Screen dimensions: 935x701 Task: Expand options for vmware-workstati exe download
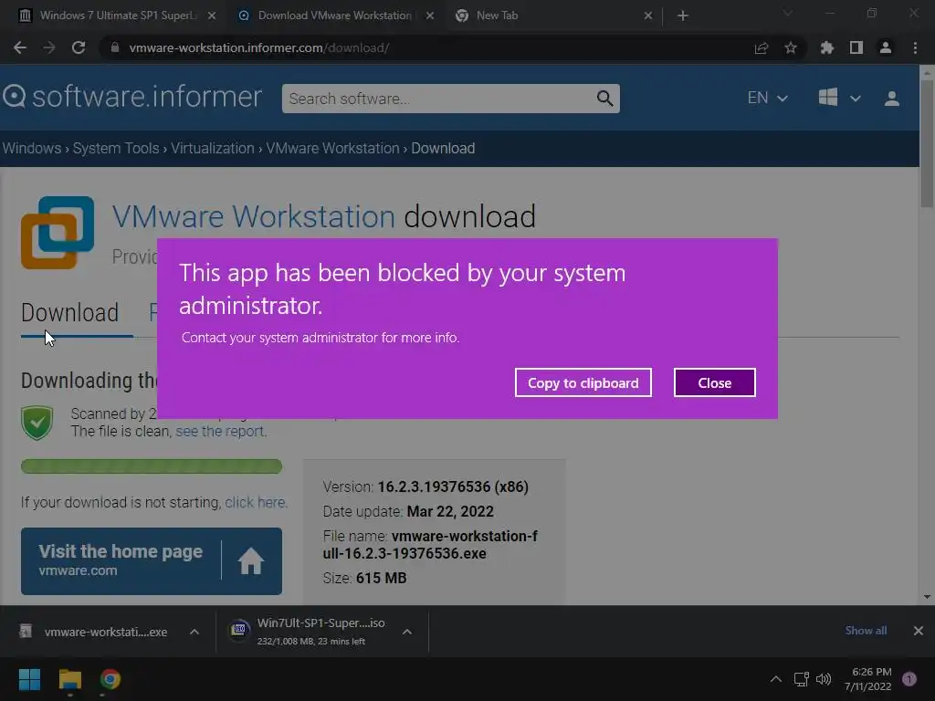coord(194,632)
